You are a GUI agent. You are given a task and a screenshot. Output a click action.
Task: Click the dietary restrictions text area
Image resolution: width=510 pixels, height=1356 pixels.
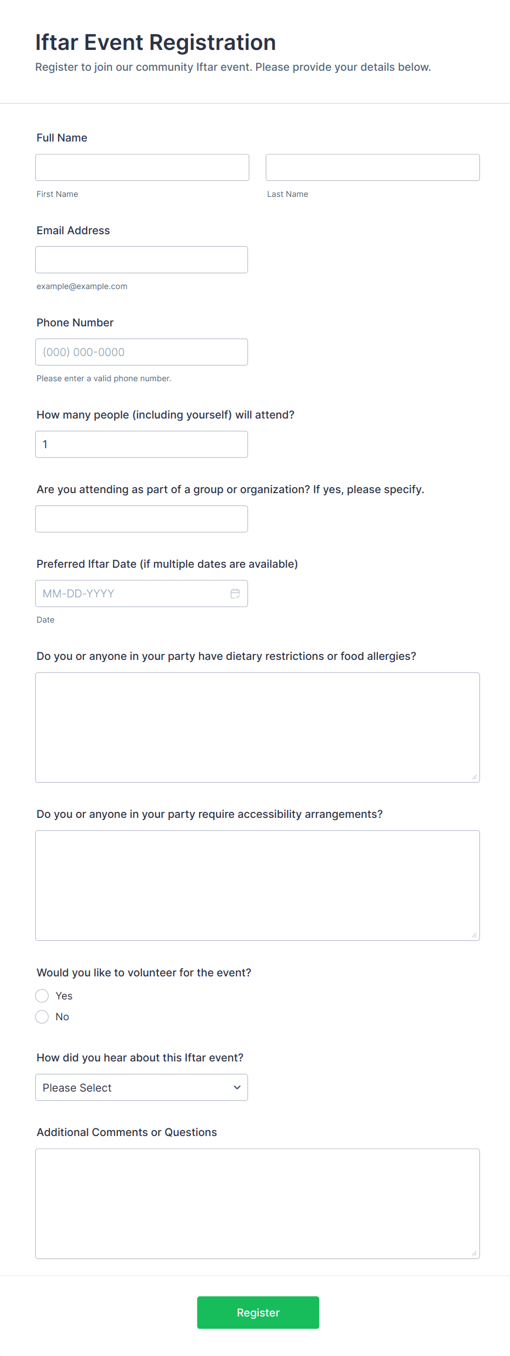(257, 727)
